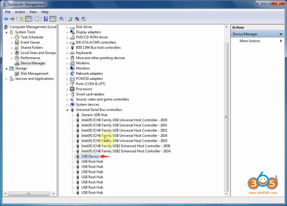Click the Disable device toolbar icon

click(x=83, y=19)
